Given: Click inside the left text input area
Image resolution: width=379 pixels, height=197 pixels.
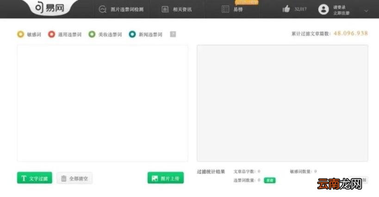Looking at the screenshot, I should tap(102, 103).
